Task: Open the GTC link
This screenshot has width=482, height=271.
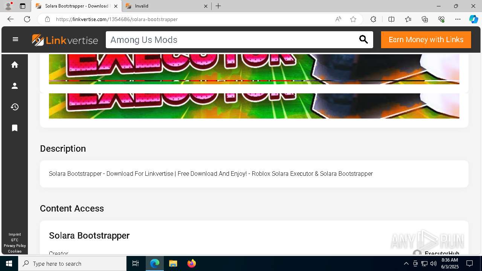Action: pos(15,240)
